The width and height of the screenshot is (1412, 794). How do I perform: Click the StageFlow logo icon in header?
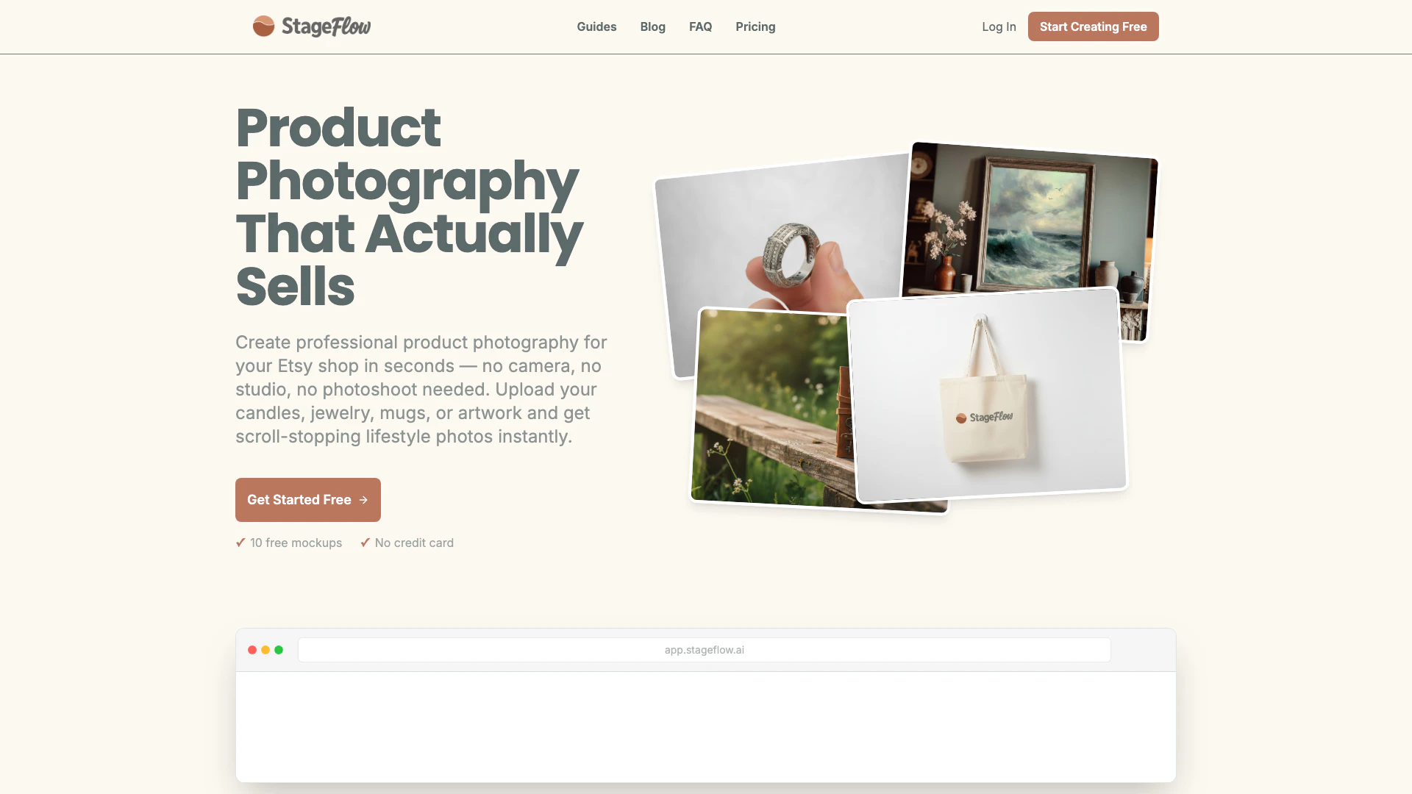263,26
